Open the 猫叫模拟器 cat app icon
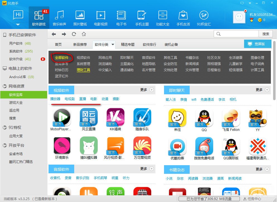 click(89, 145)
